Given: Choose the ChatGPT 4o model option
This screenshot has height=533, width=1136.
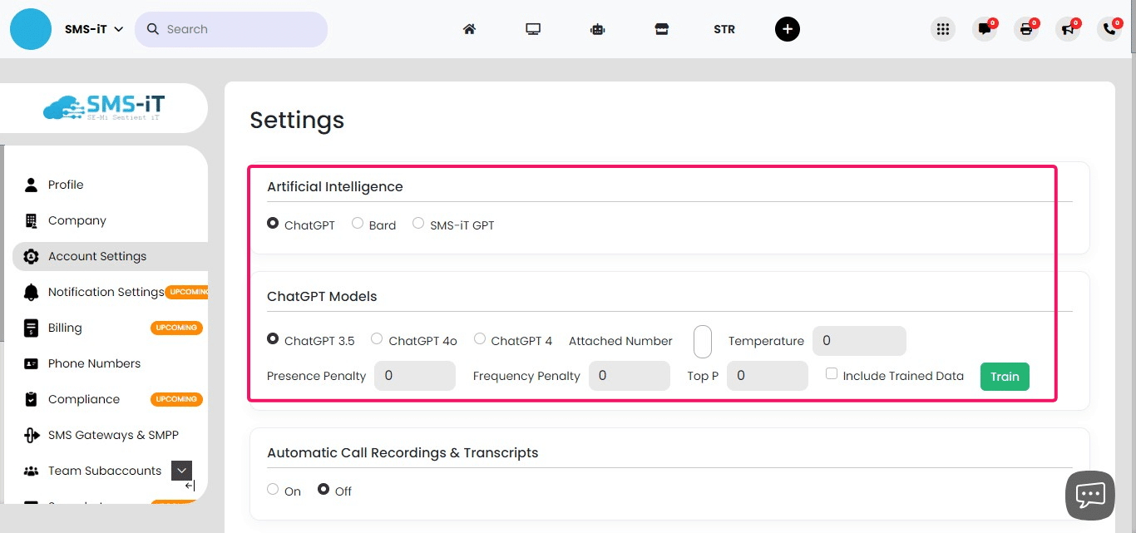Looking at the screenshot, I should pyautogui.click(x=377, y=339).
